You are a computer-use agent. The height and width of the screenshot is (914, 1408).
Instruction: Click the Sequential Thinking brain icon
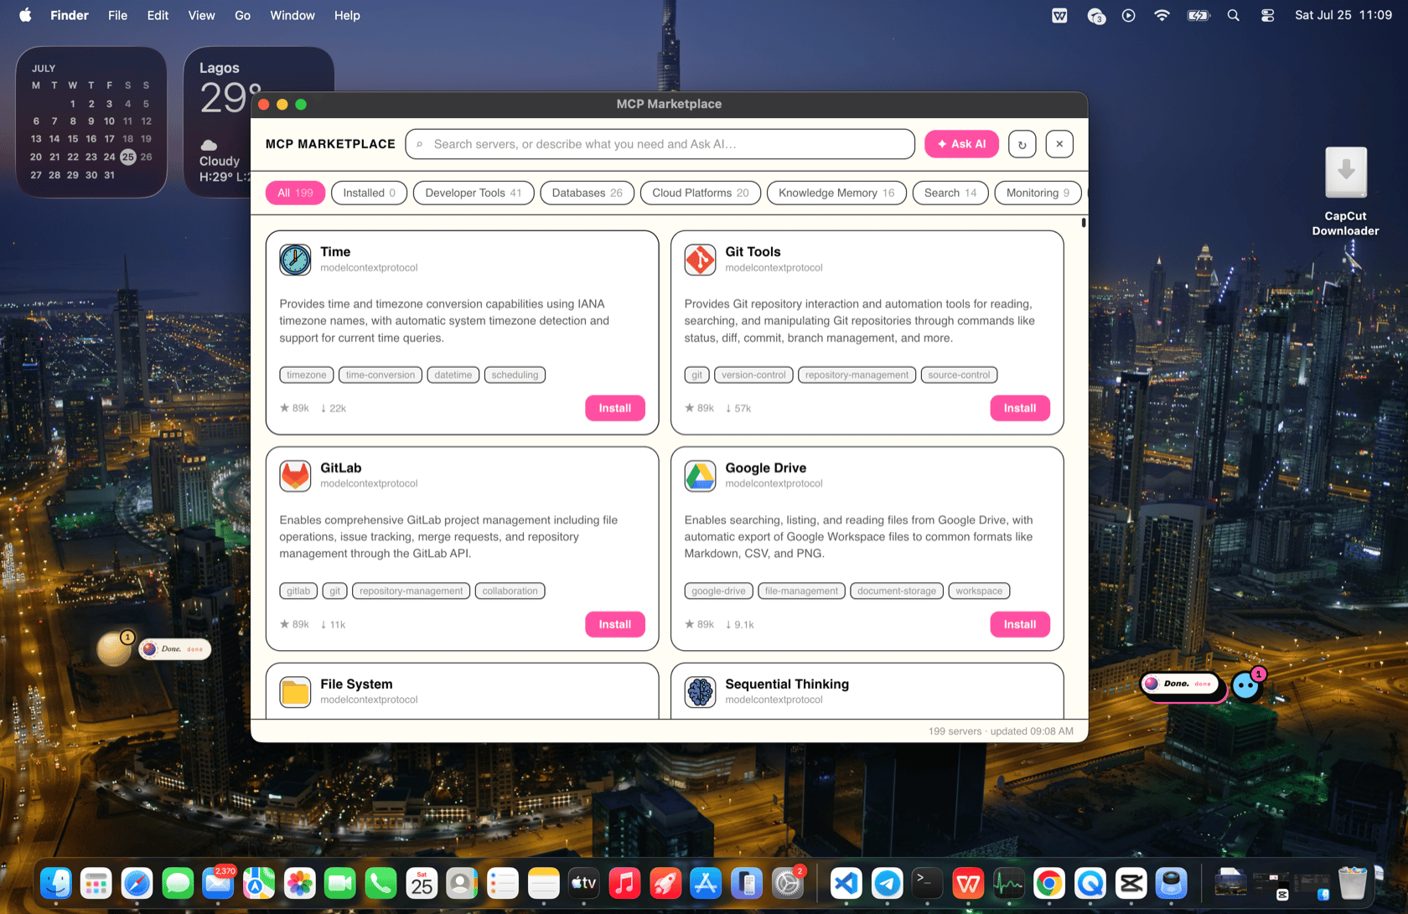pyautogui.click(x=700, y=692)
